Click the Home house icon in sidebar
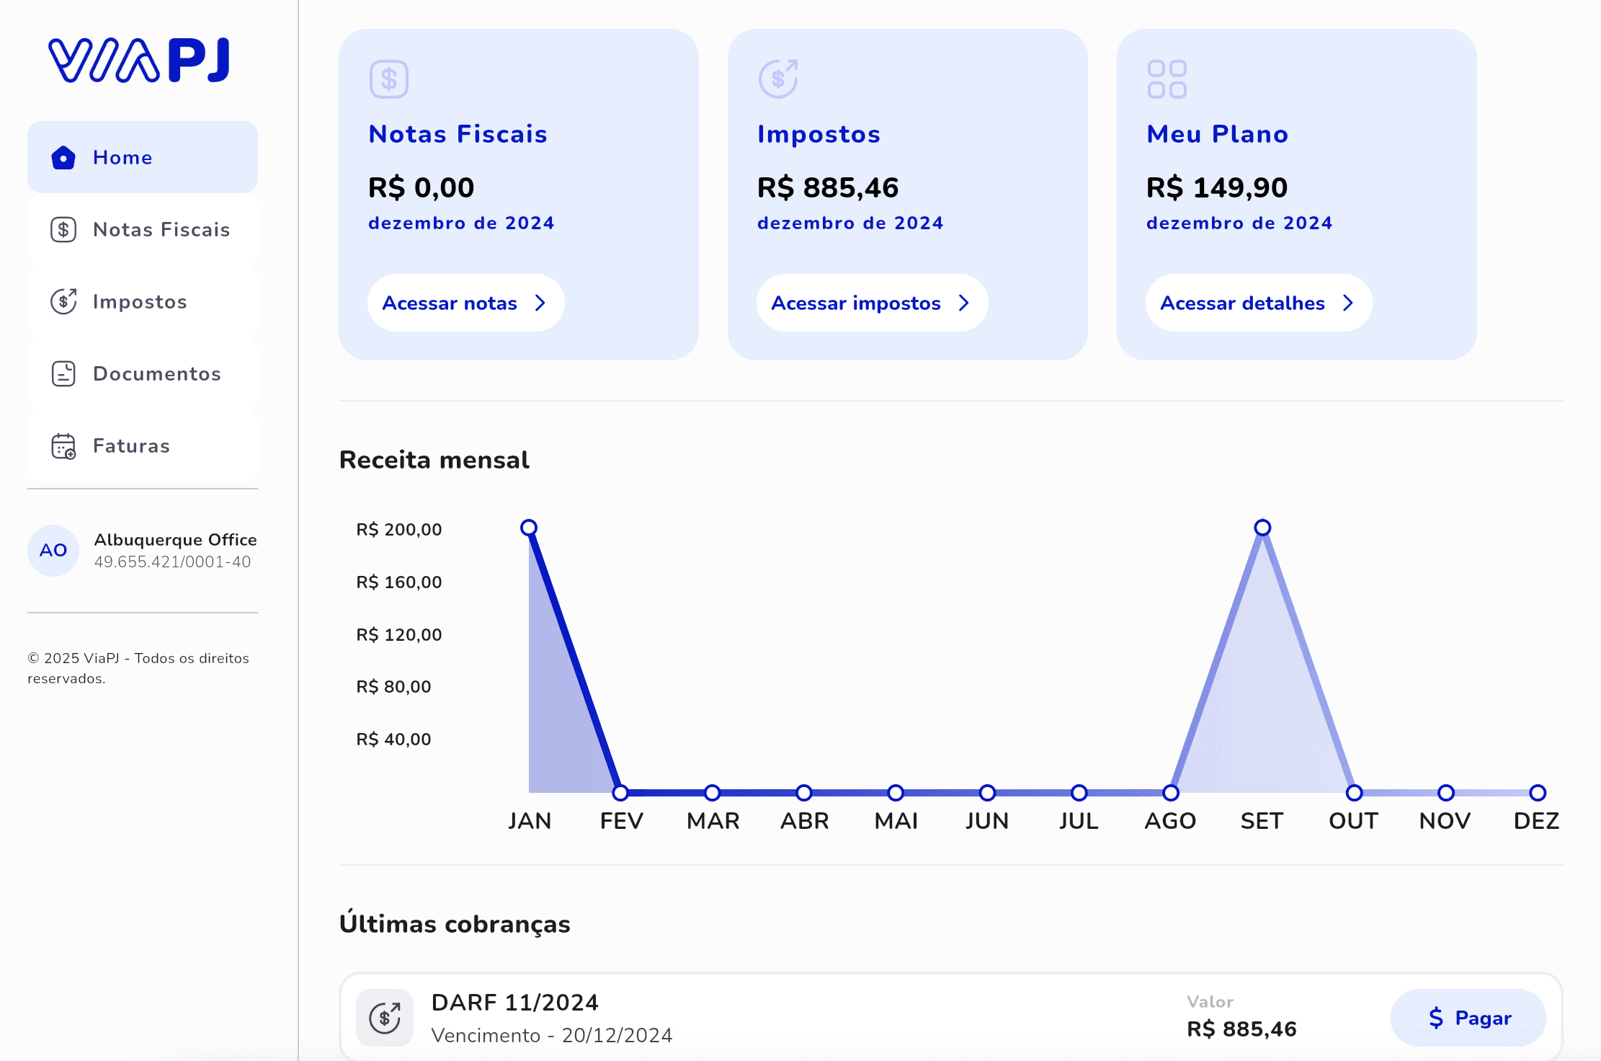Screen dimensions: 1601x1061 click(x=63, y=157)
